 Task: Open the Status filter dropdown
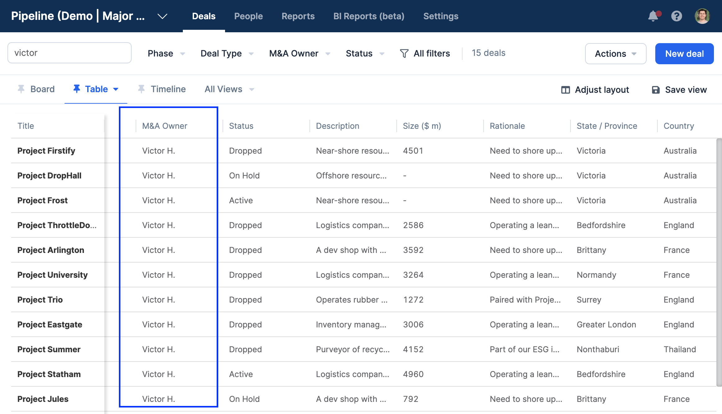pyautogui.click(x=365, y=53)
